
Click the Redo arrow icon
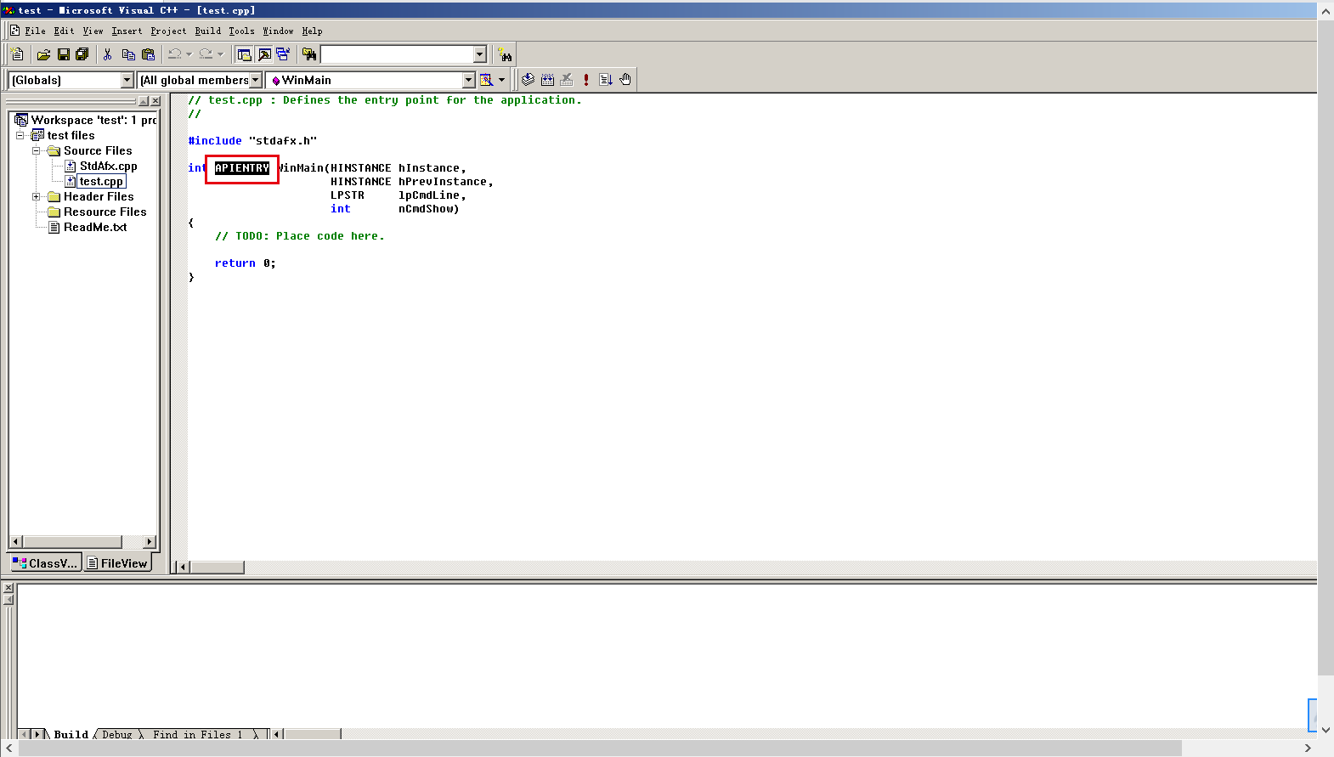tap(206, 54)
